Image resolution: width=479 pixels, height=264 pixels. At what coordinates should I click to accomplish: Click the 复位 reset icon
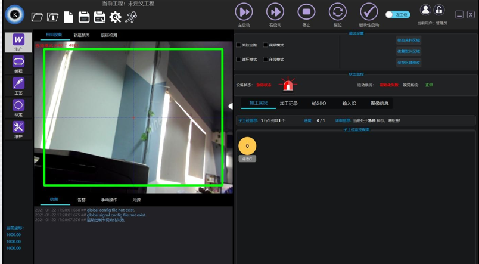tap(338, 12)
